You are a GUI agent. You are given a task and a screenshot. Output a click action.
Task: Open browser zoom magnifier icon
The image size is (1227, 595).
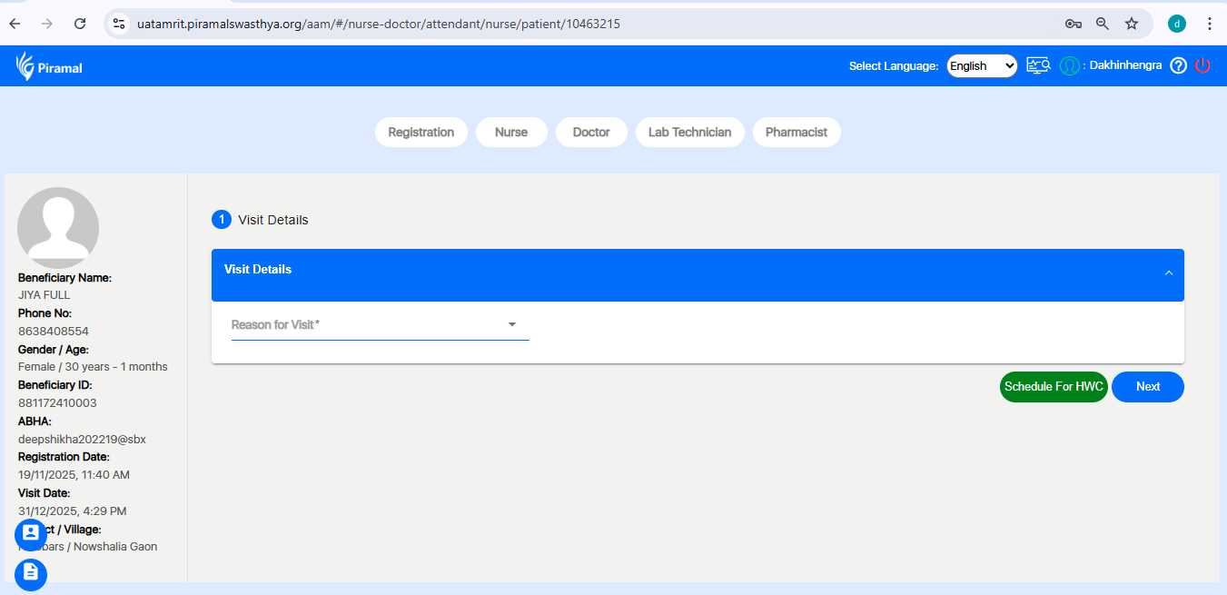(1103, 25)
